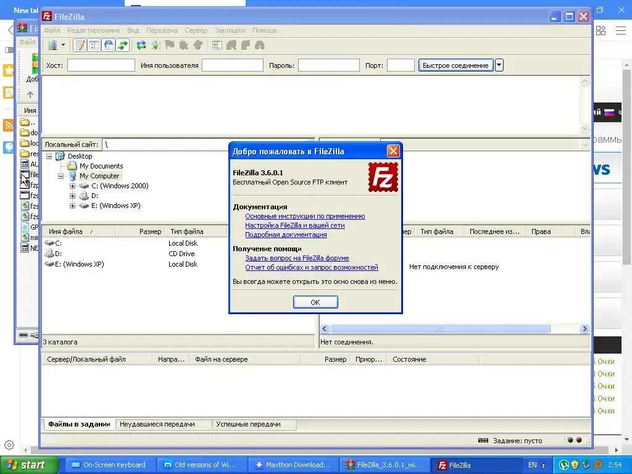Viewport: 632px width, 474px height.
Task: Open the Сервер menu
Action: click(x=196, y=30)
